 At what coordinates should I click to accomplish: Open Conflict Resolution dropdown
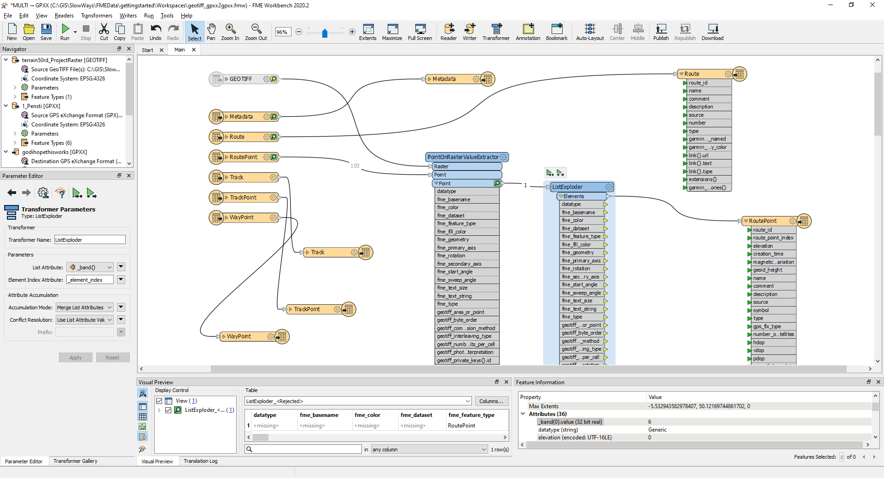coord(85,319)
